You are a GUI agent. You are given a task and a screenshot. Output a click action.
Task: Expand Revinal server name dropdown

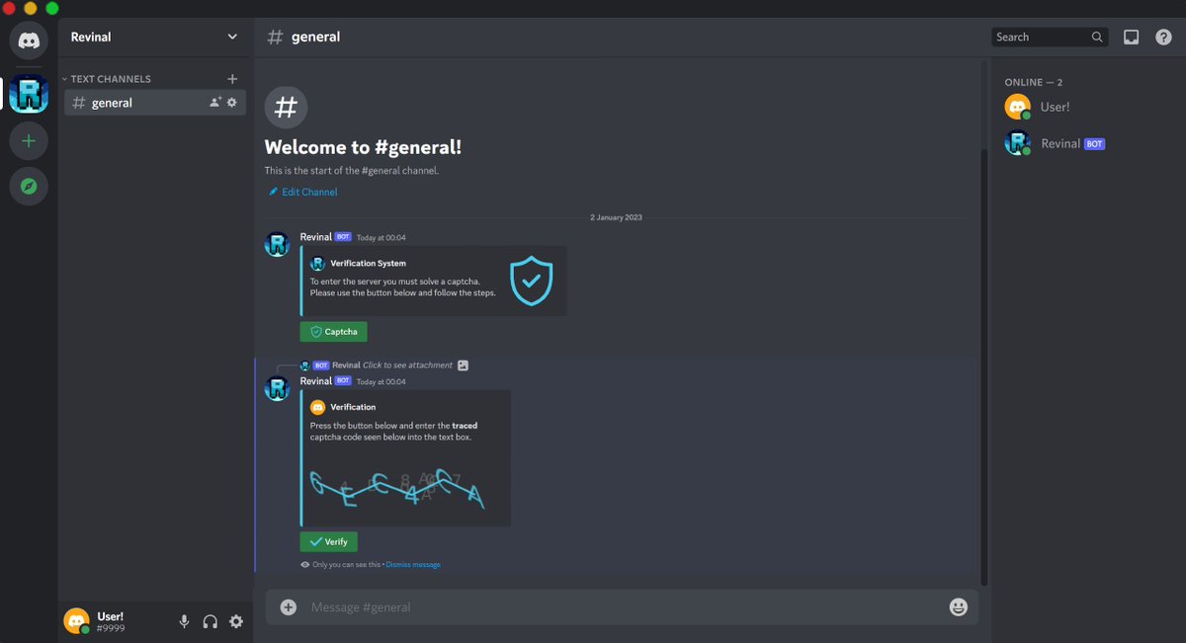click(x=232, y=37)
